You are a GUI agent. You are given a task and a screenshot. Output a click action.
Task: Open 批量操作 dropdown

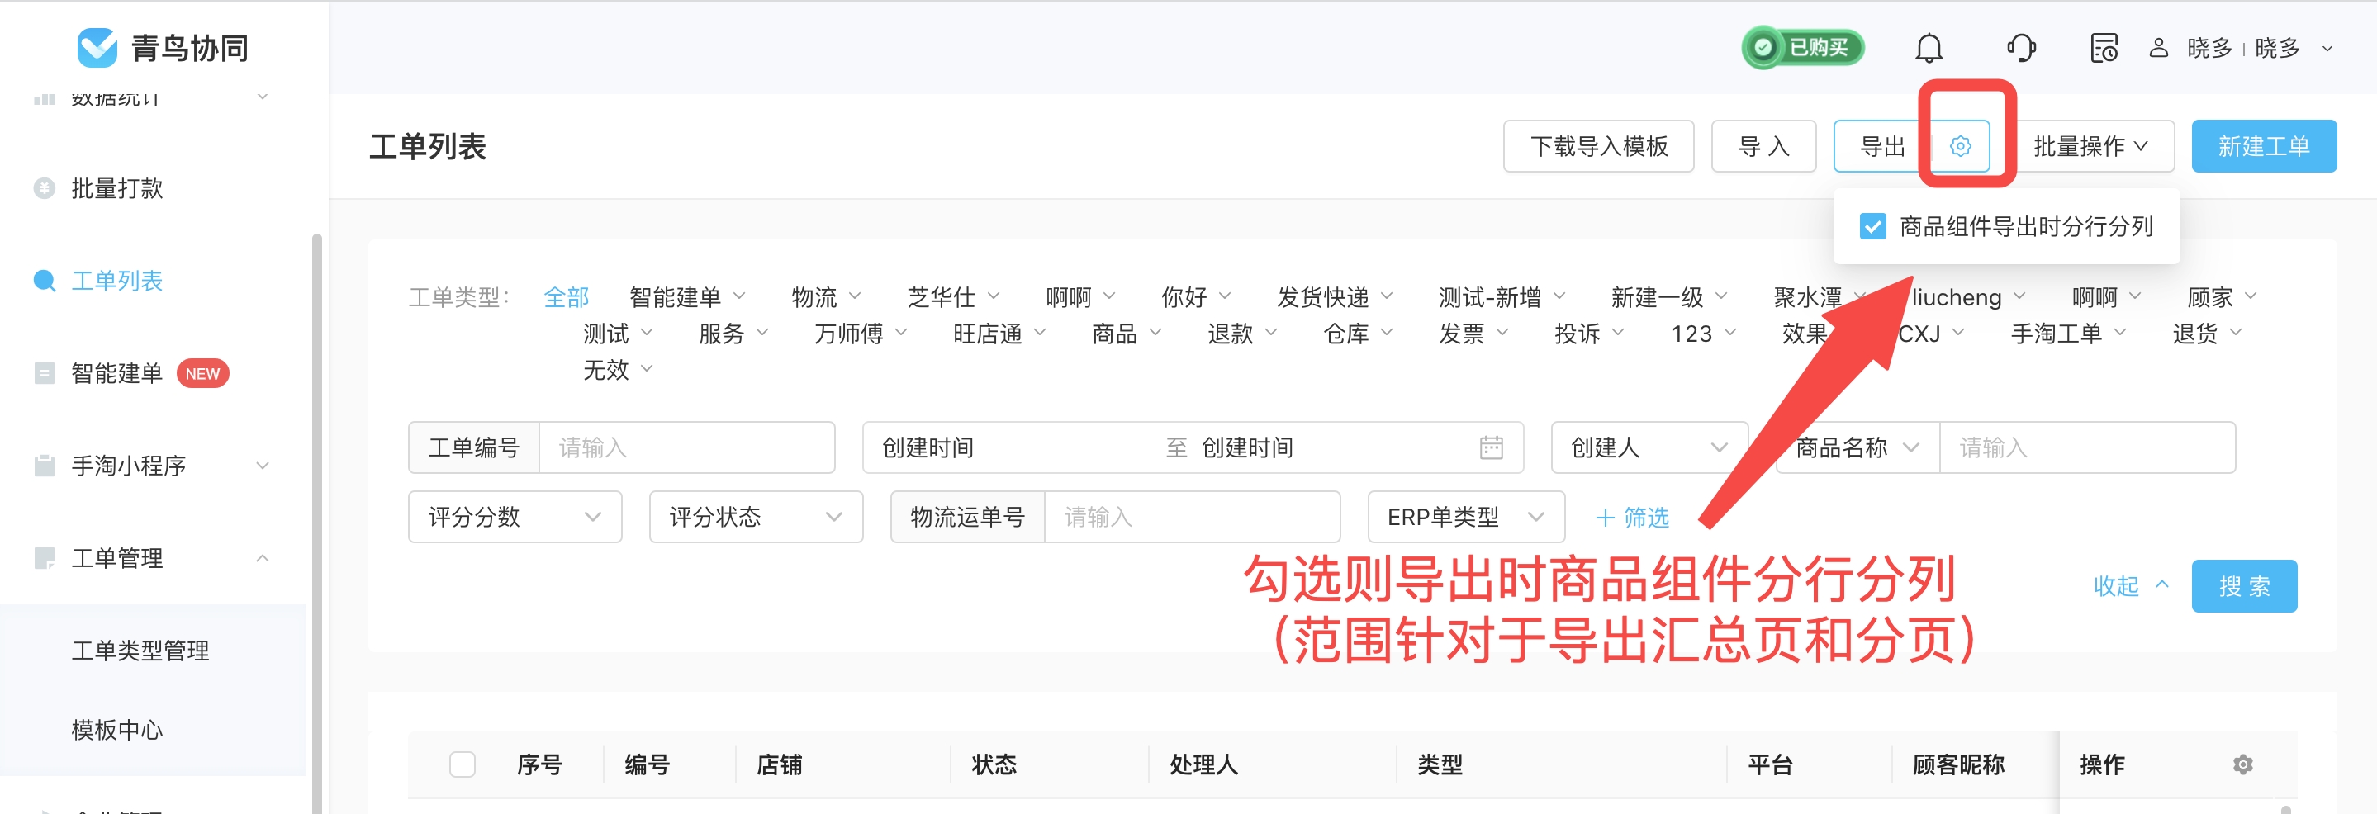tap(2091, 145)
